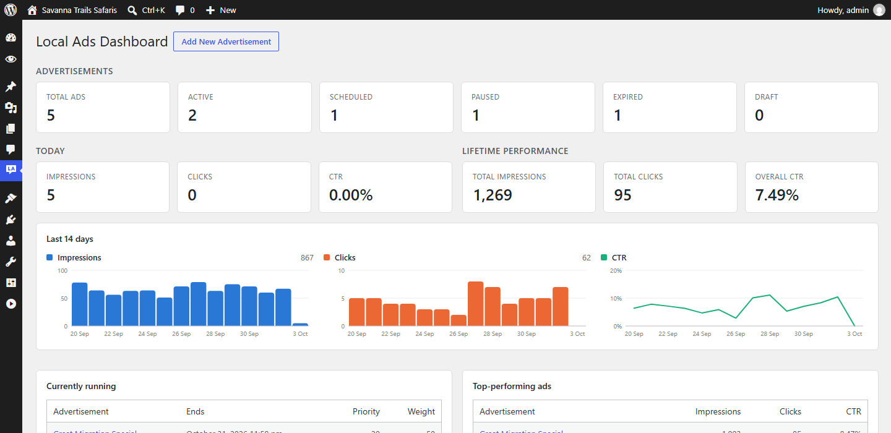Click today's CTR value 0.00%

[351, 195]
